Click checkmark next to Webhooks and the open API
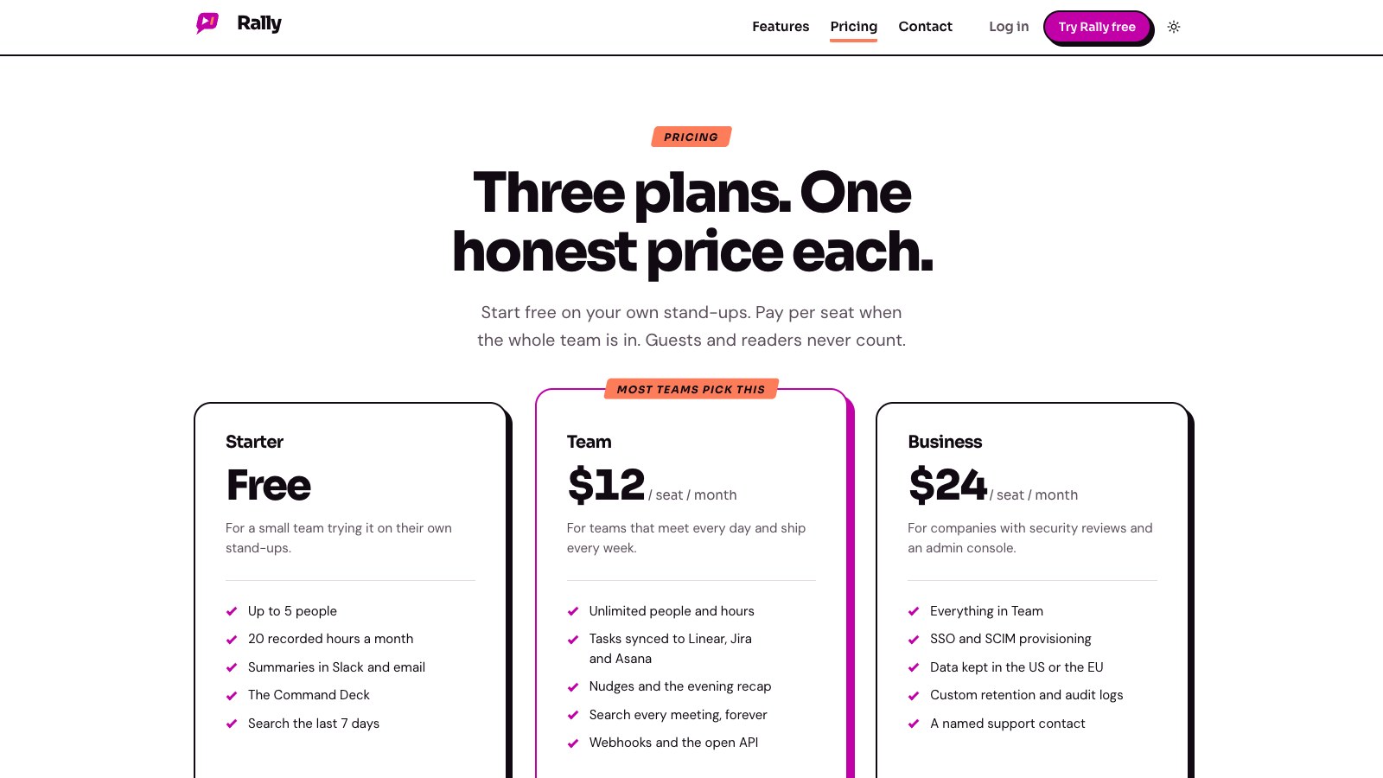 pyautogui.click(x=573, y=743)
